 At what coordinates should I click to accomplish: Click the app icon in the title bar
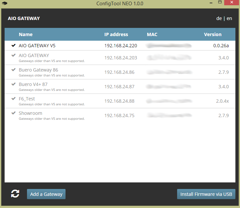click(x=5, y=4)
